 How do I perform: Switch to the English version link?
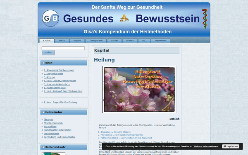pos(174,119)
